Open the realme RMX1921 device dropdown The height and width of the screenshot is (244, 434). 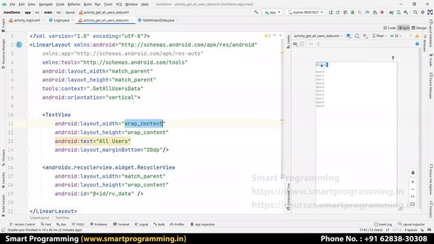pyautogui.click(x=305, y=12)
